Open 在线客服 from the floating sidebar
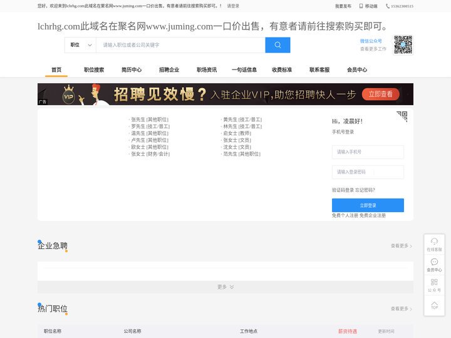The image size is (451, 338). point(434,245)
